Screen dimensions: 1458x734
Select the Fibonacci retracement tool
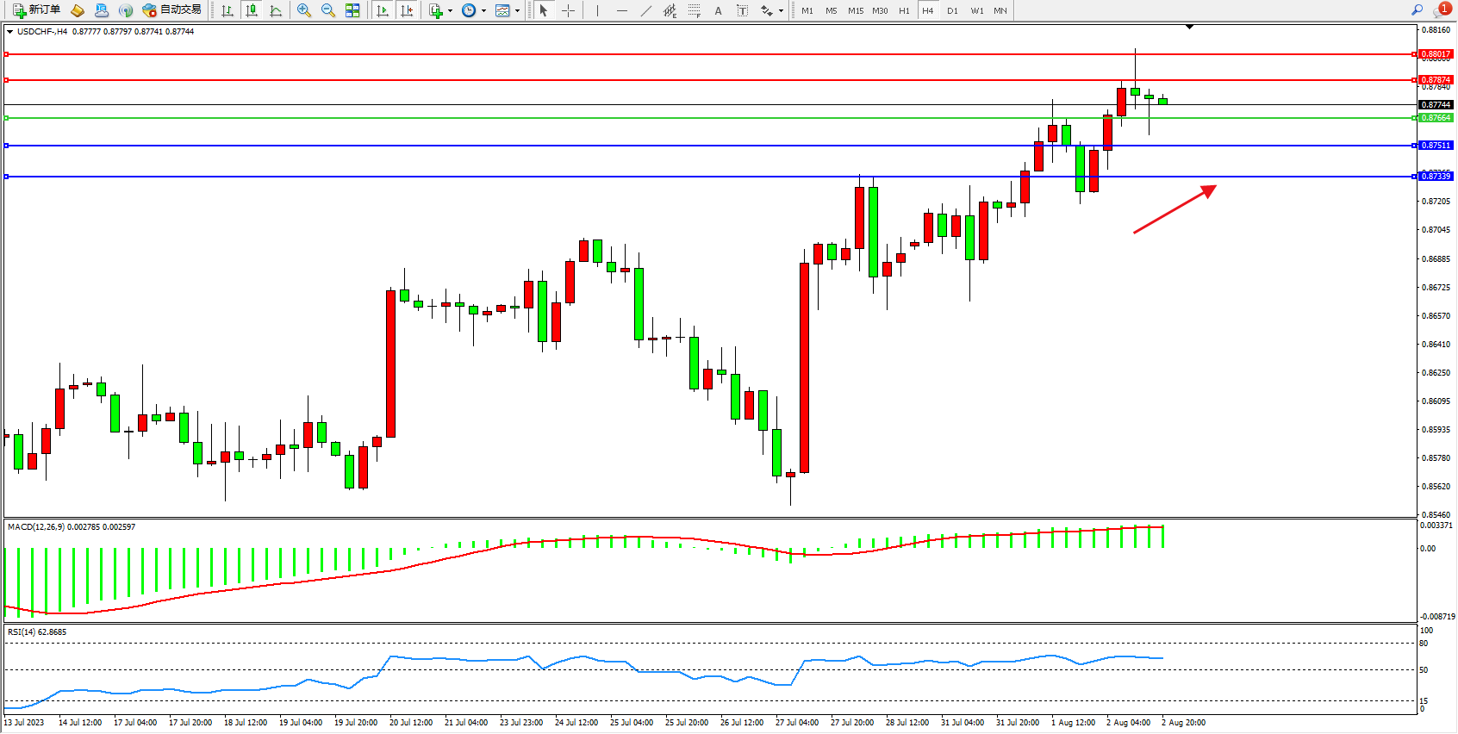(x=694, y=10)
